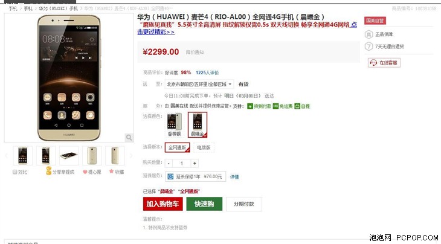Click the genuine product guarantee icon

pyautogui.click(x=369, y=34)
